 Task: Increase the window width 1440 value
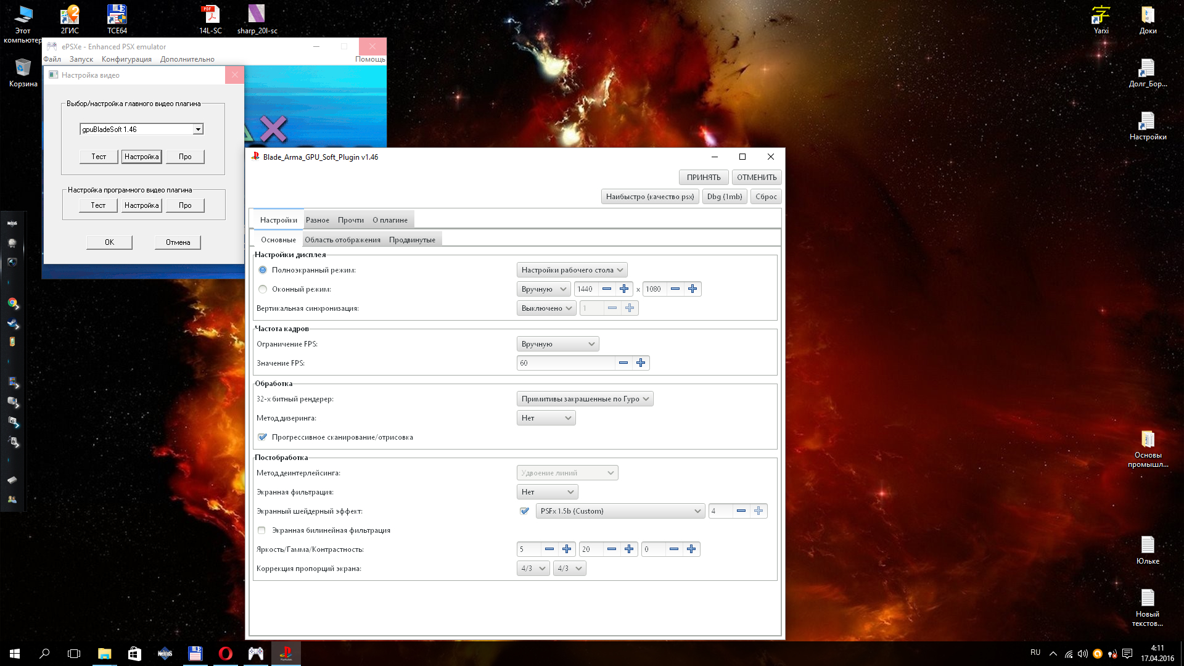tap(624, 289)
